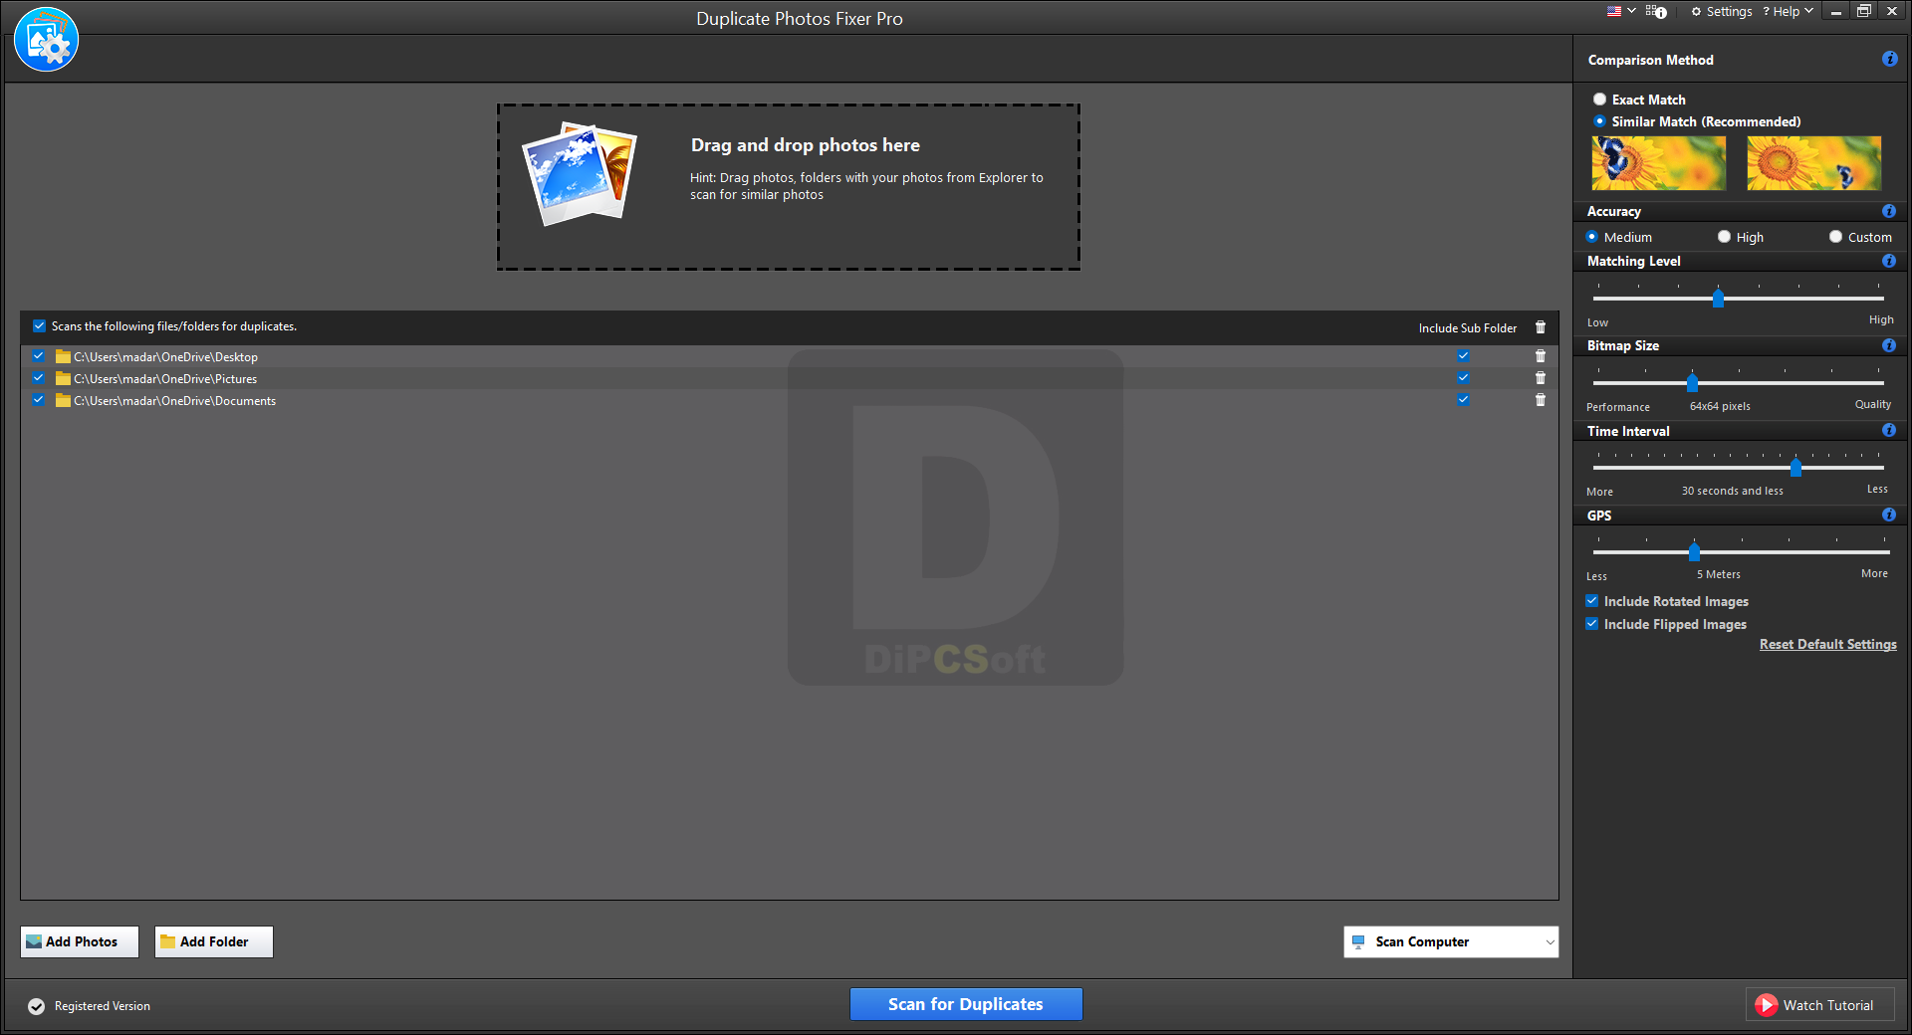Viewport: 1912px width, 1035px height.
Task: Click the '5 Meters' GPS value label
Action: pos(1719,574)
